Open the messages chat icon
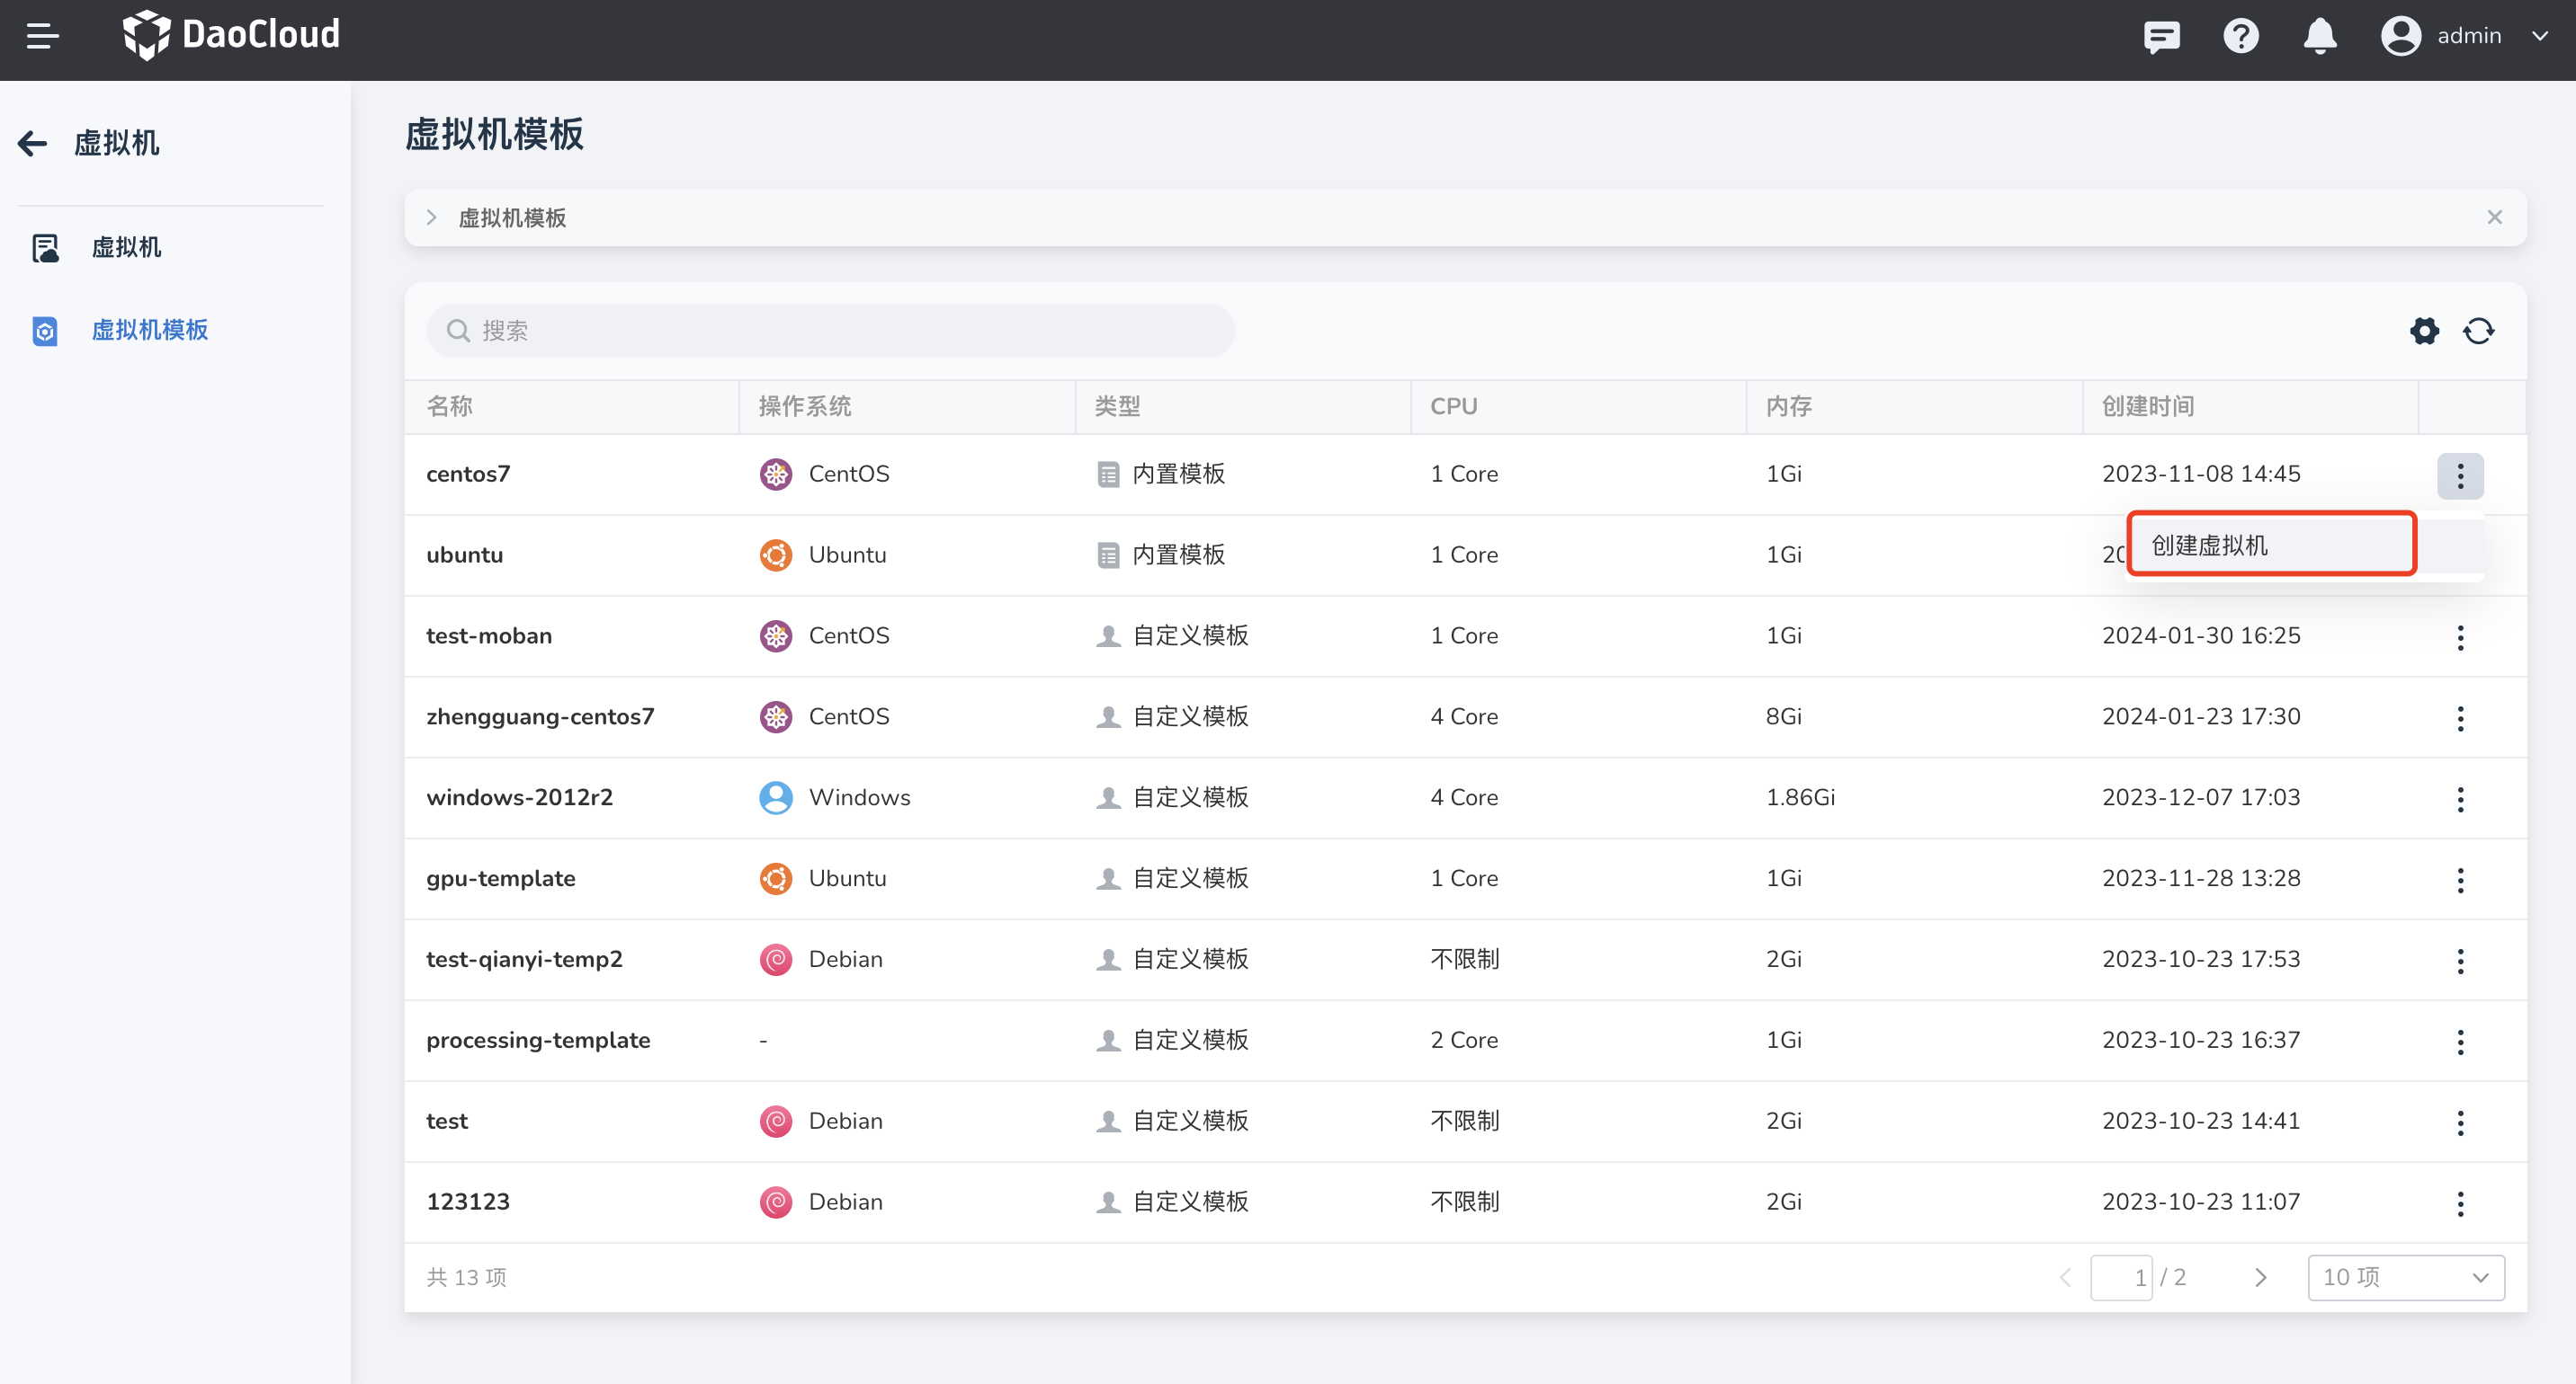Image resolution: width=2576 pixels, height=1384 pixels. click(x=2161, y=37)
